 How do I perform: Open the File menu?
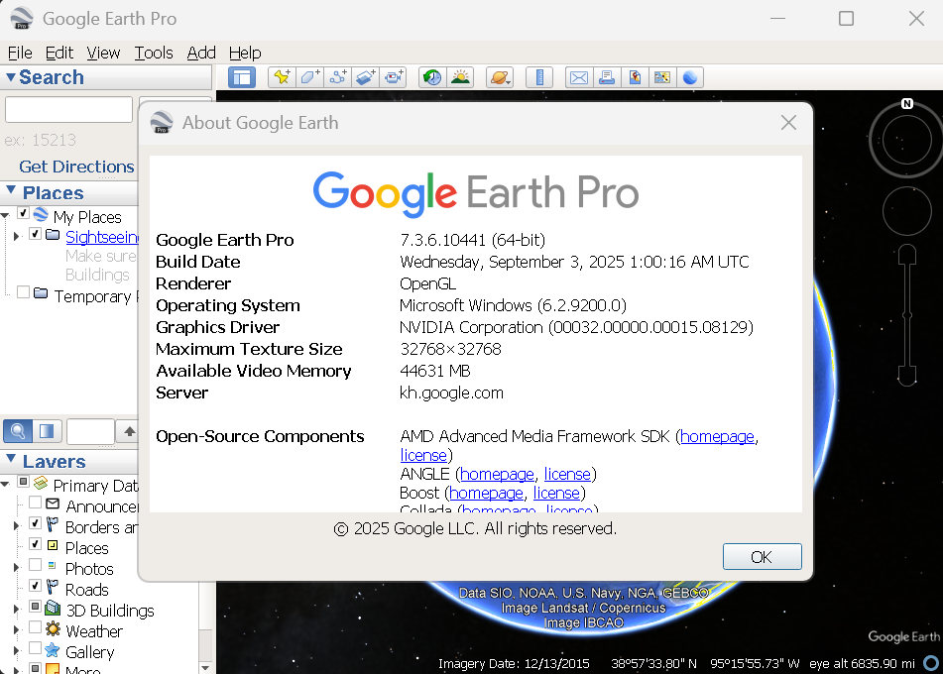20,53
